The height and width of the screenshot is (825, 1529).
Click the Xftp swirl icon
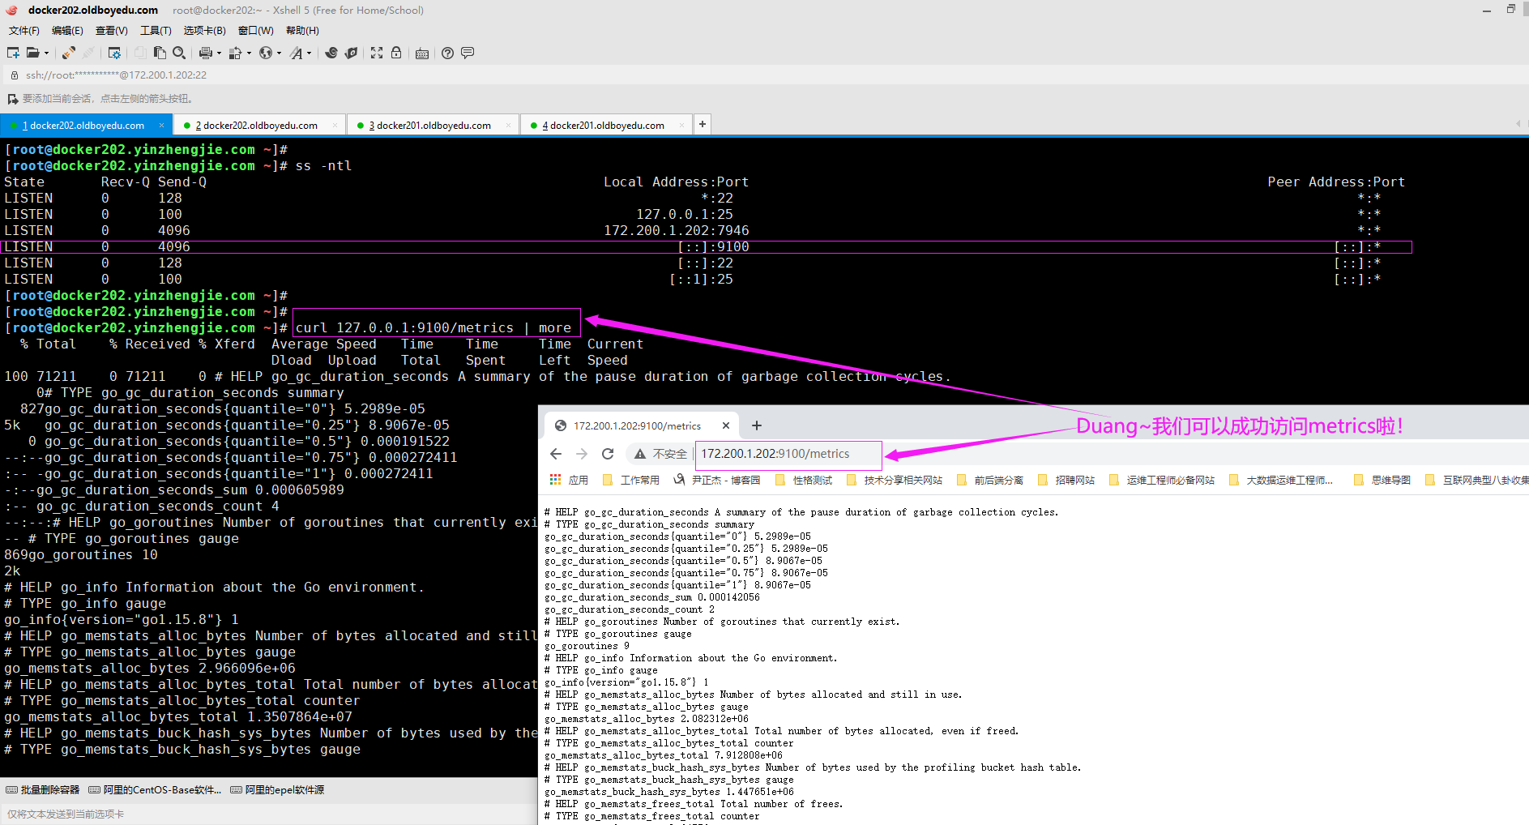331,53
